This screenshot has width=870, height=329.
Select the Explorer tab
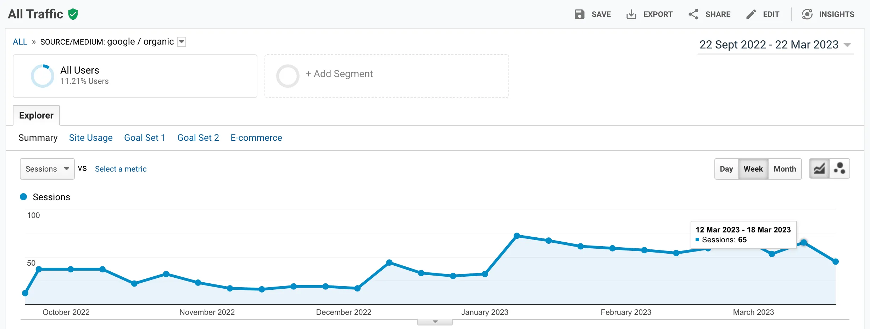coord(36,115)
